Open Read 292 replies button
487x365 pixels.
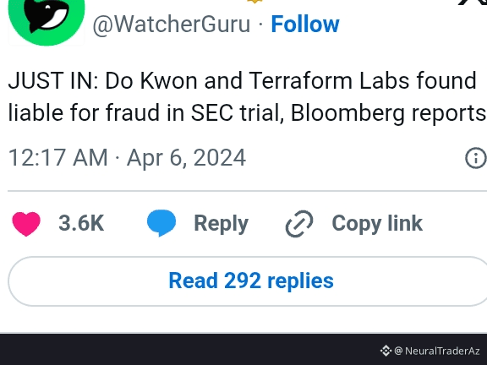(248, 281)
